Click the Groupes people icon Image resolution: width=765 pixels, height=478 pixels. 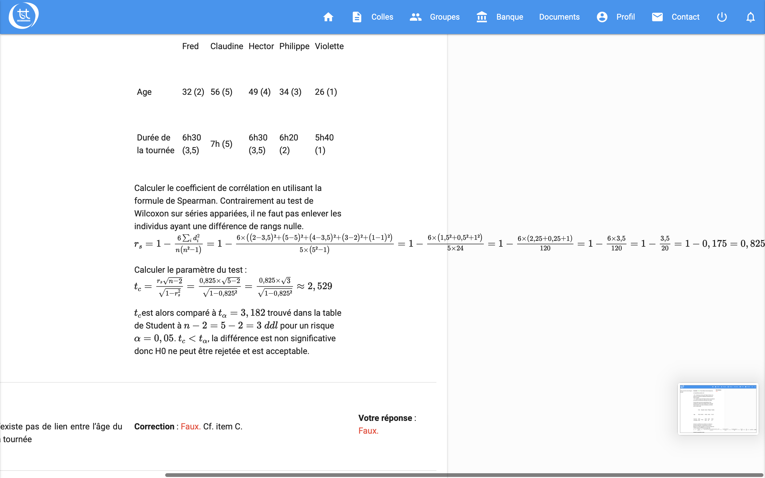click(x=416, y=17)
